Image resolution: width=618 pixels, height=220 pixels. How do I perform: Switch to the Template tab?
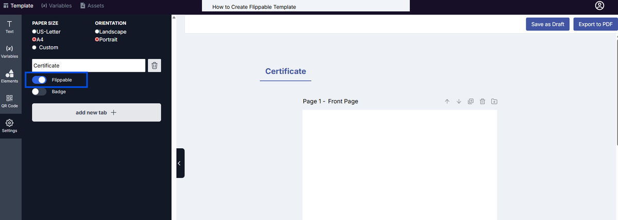click(18, 6)
